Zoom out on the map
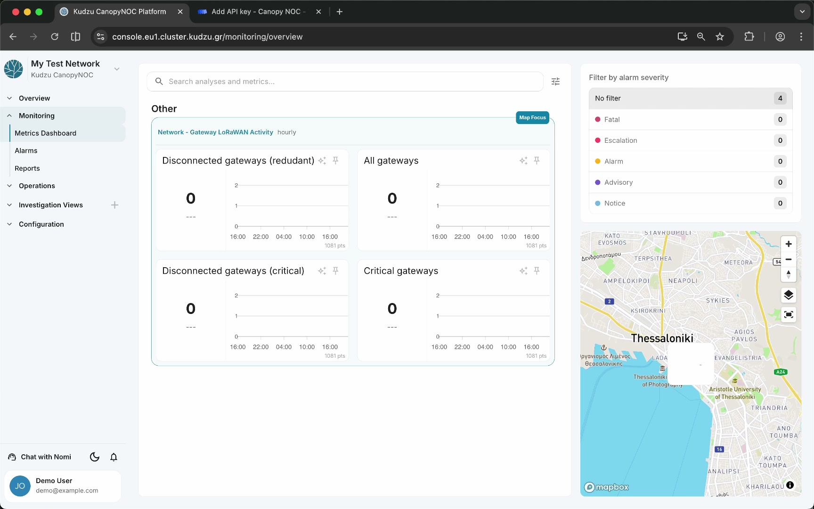 pyautogui.click(x=789, y=259)
